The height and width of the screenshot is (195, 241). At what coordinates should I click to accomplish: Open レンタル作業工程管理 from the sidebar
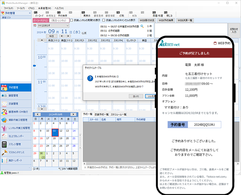[16, 128]
